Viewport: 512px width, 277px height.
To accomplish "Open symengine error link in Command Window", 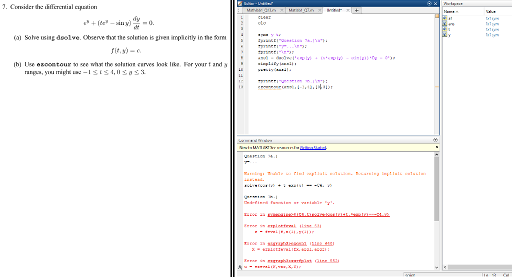I will click(328, 215).
